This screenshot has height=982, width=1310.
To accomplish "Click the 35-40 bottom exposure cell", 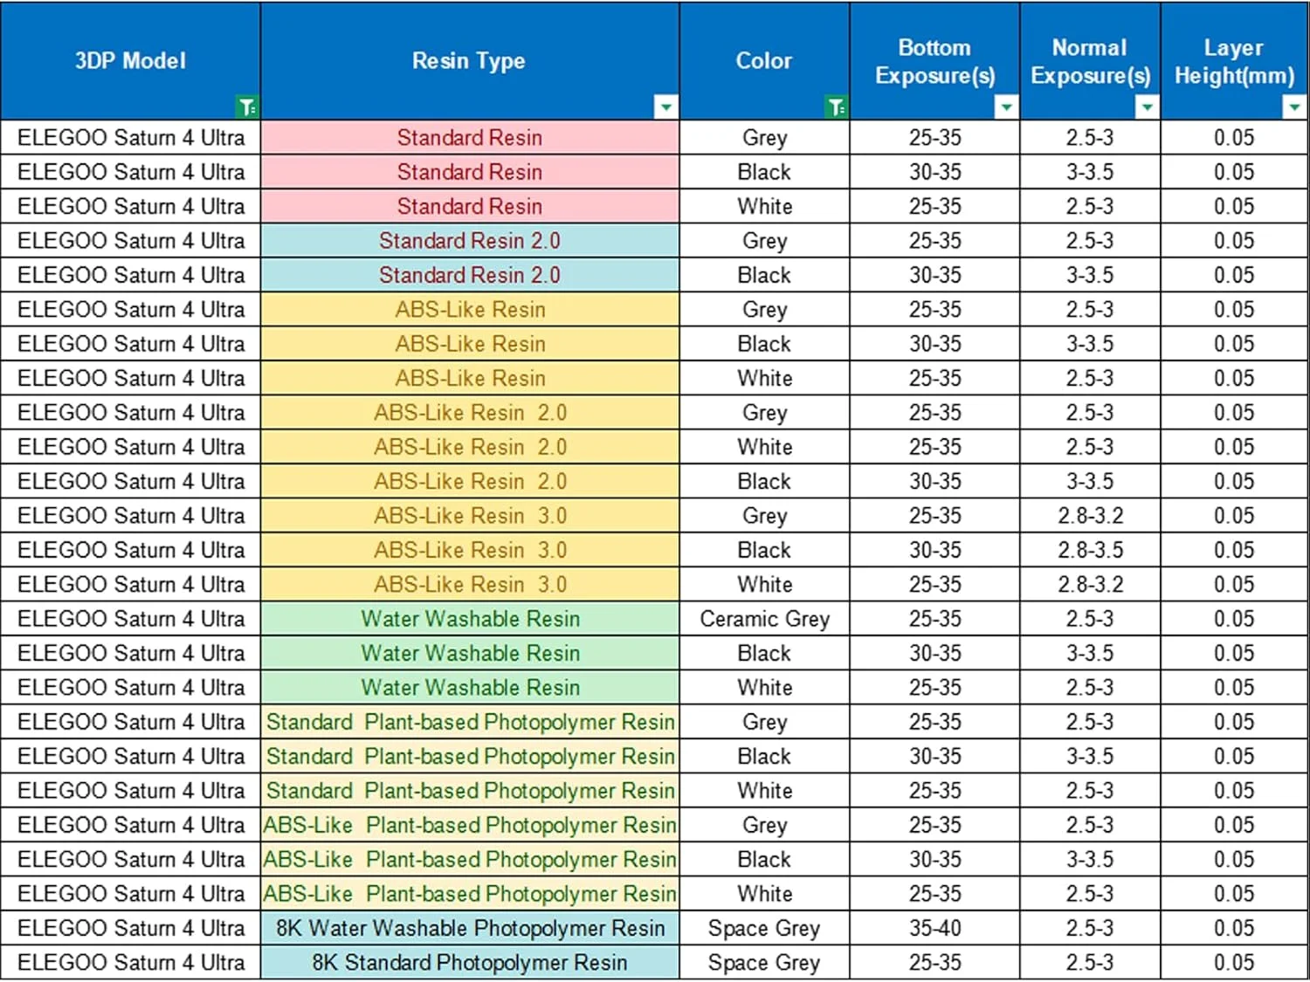I will coord(934,928).
